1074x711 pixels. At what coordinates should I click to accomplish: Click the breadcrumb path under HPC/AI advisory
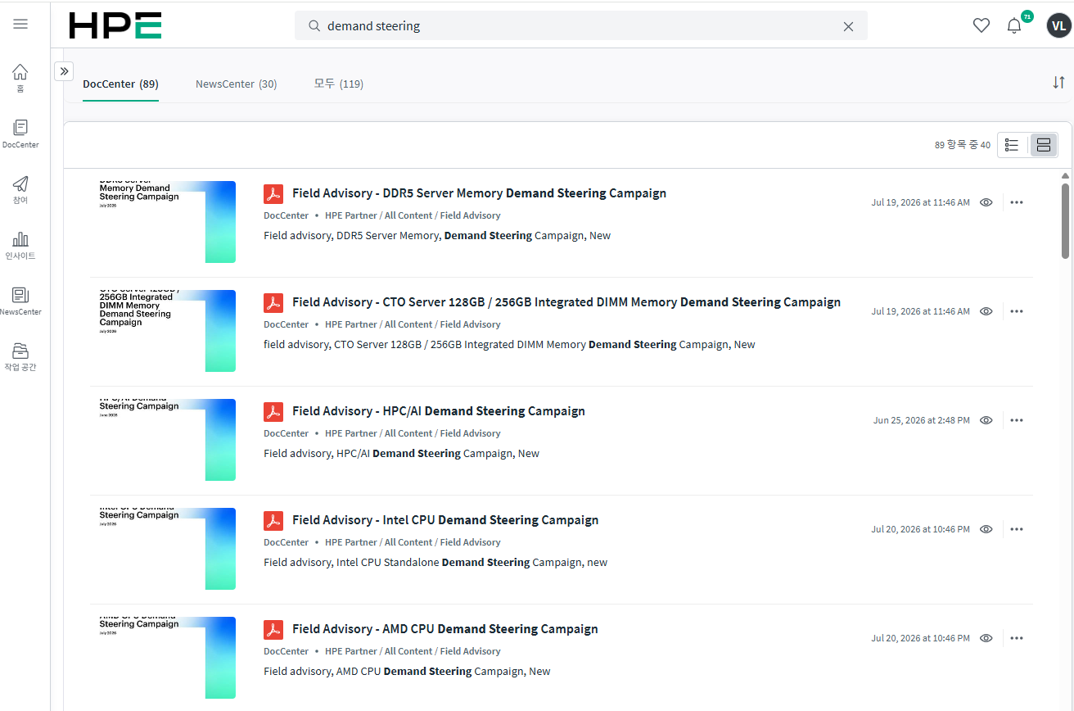[413, 433]
